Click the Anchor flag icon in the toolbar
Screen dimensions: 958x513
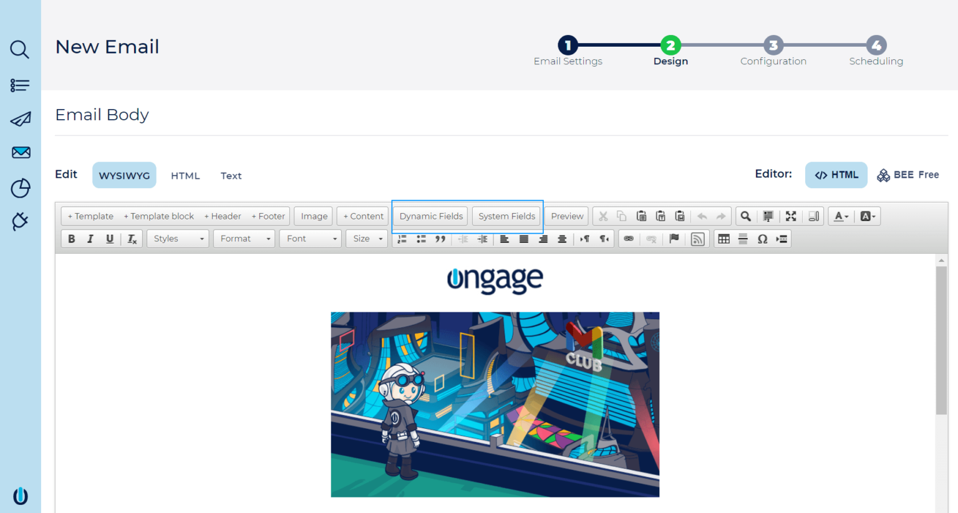tap(674, 239)
